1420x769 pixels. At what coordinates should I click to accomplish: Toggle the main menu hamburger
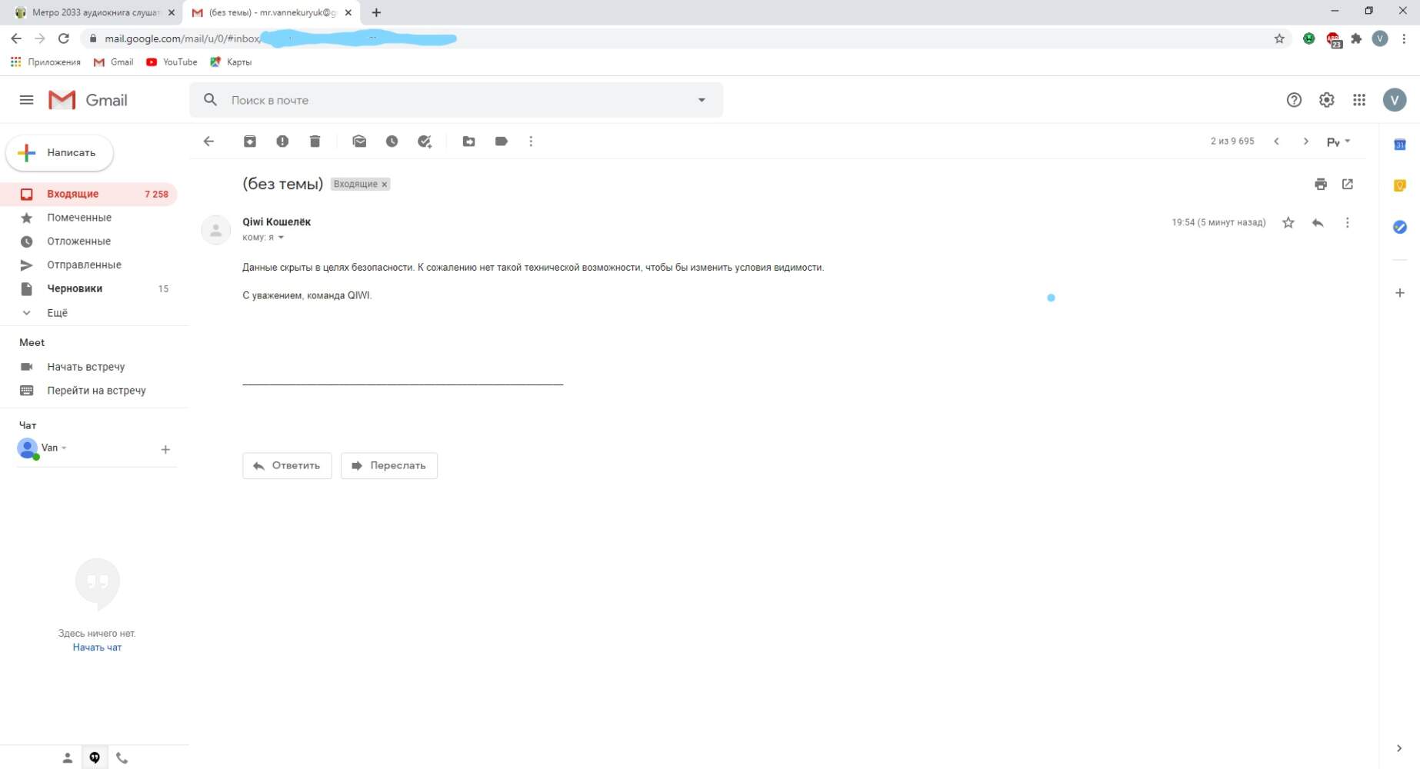(x=26, y=100)
